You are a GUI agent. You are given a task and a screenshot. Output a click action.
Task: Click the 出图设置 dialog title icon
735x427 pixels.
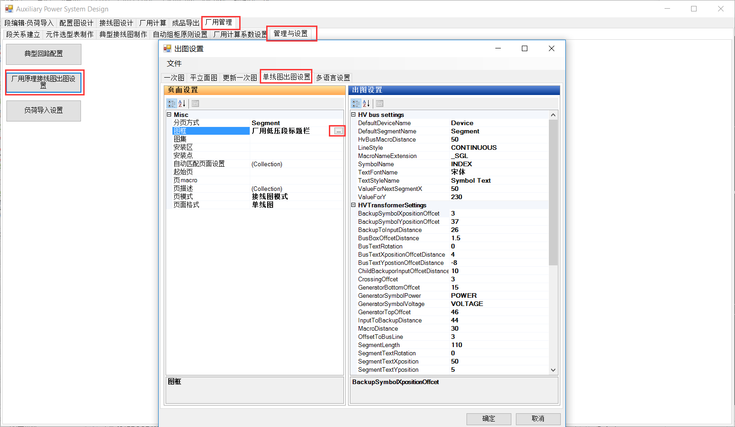(167, 48)
